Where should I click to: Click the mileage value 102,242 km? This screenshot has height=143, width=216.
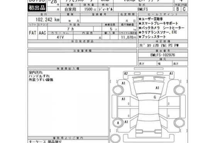47,20
